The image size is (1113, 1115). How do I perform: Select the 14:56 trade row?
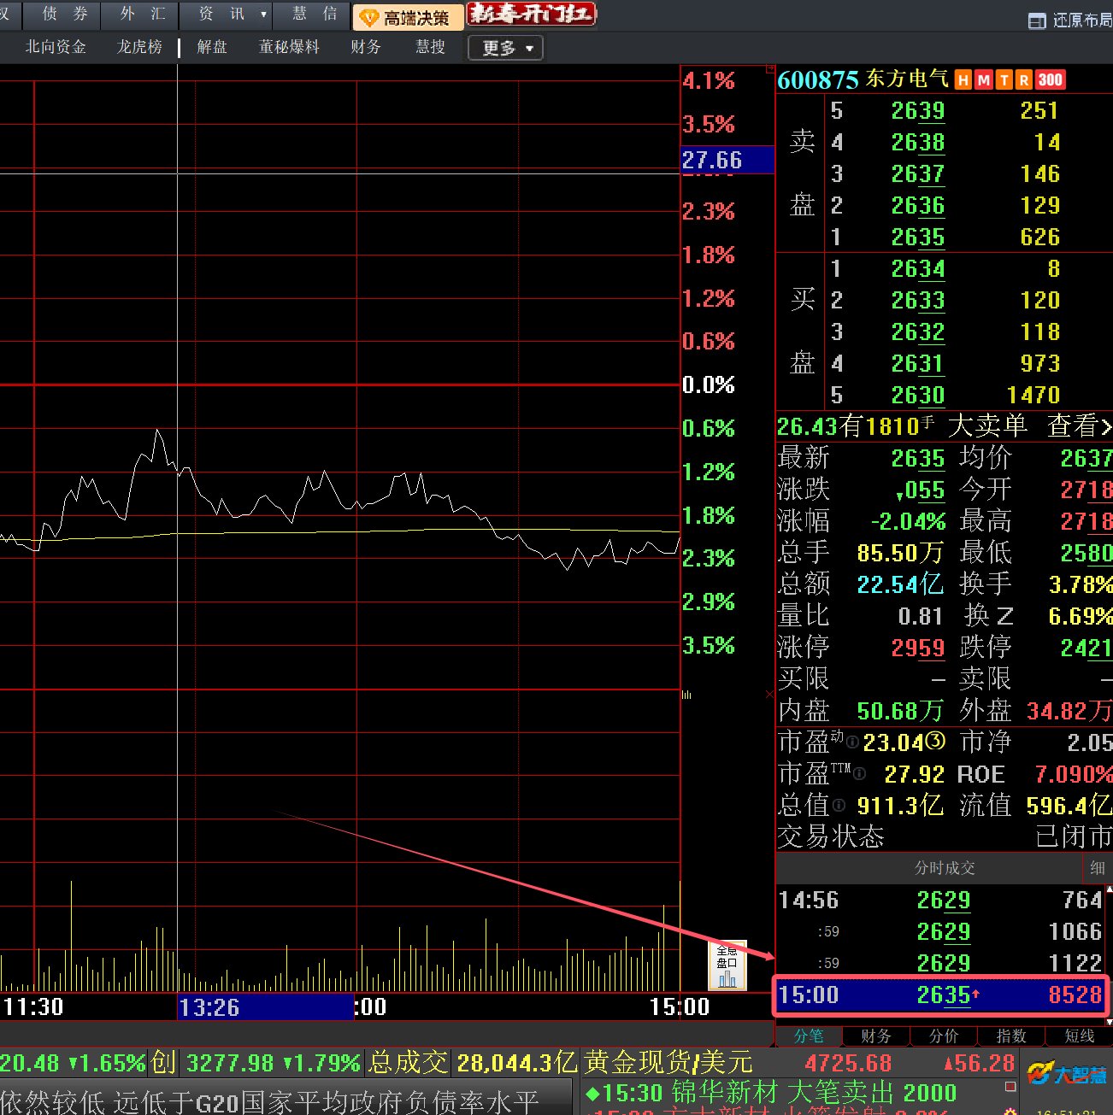pos(940,901)
